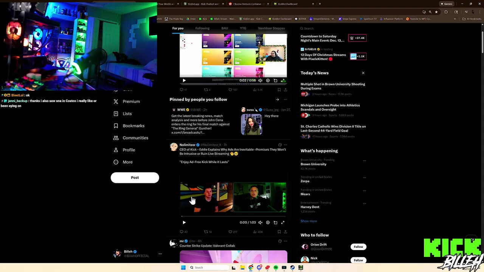Follow Orion Drift
This screenshot has height=272, width=484.
point(358,247)
